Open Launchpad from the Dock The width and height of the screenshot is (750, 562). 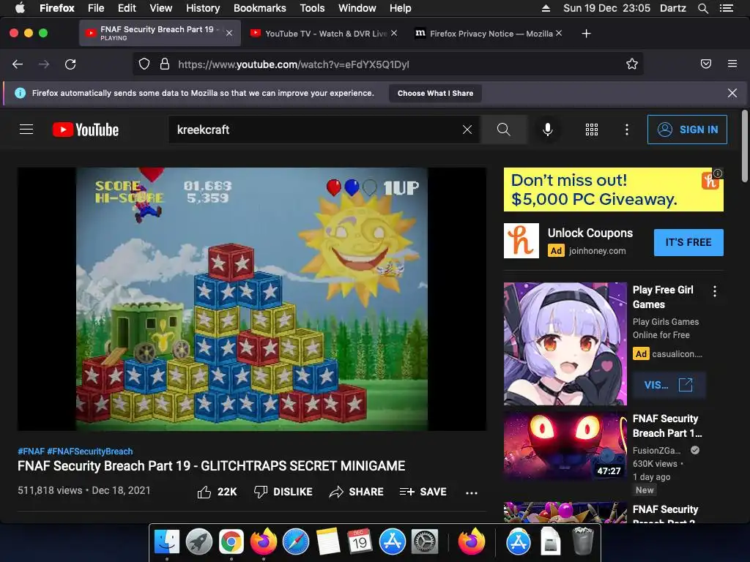pyautogui.click(x=199, y=542)
